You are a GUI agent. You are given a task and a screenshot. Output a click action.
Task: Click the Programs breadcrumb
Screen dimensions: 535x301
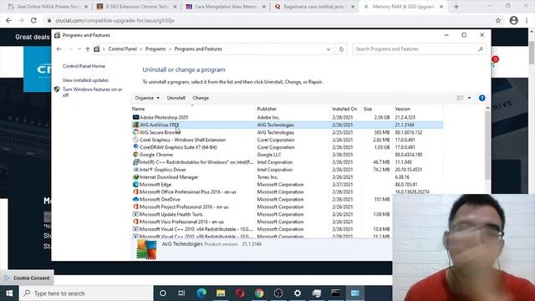pos(155,49)
